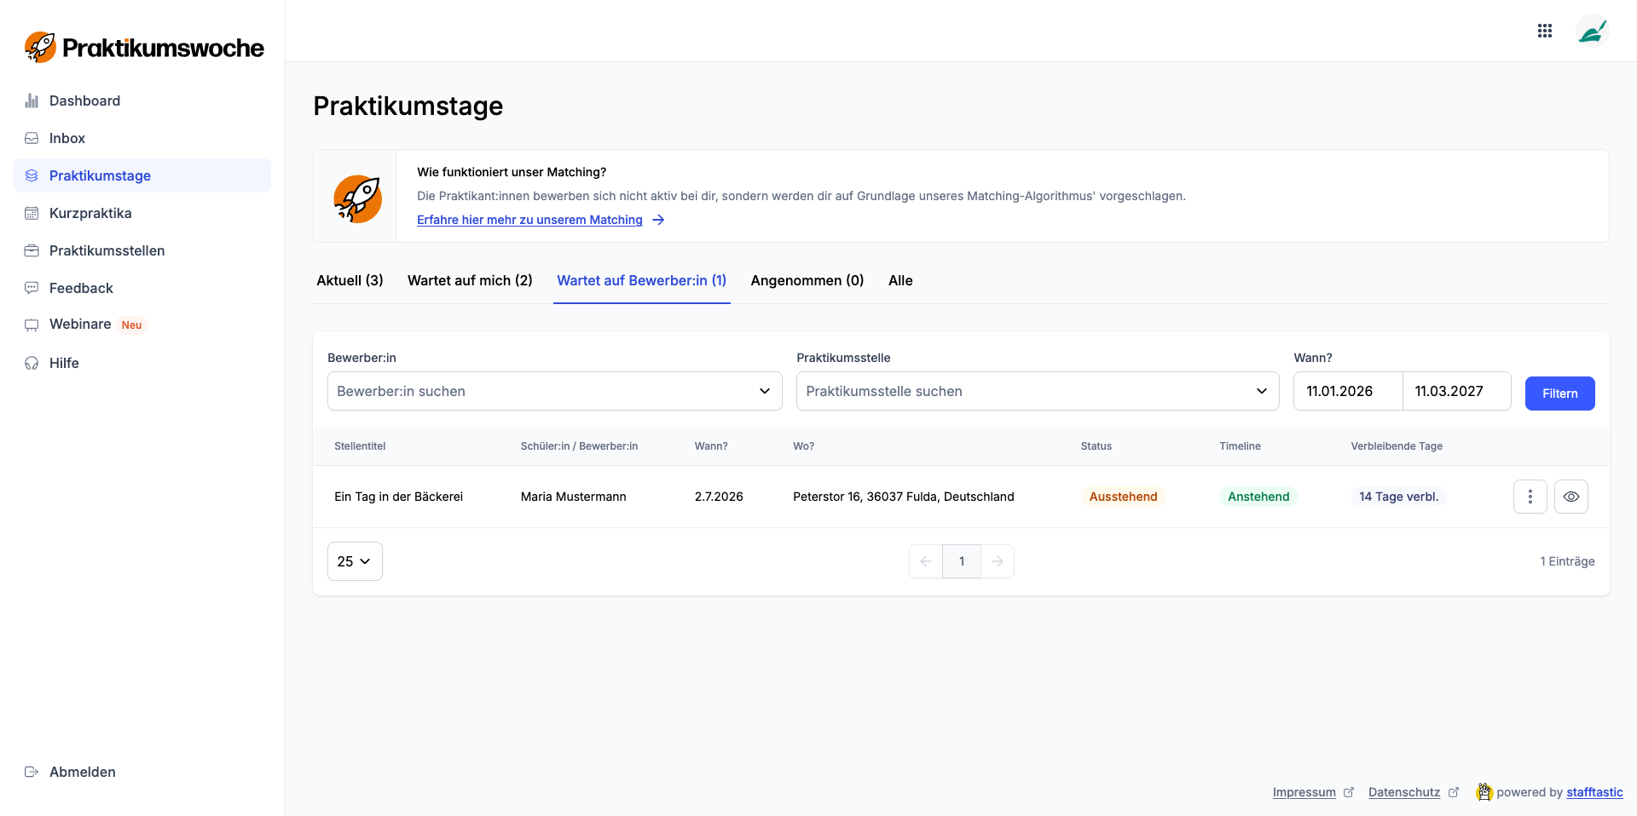Open the Impressum footer link
The width and height of the screenshot is (1637, 816).
pyautogui.click(x=1304, y=792)
